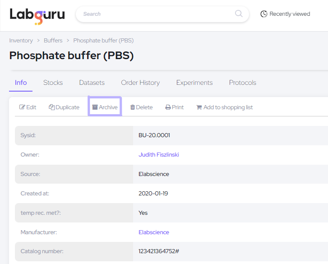This screenshot has height=264, width=328.
Task: Click the search magnifier icon
Action: tap(239, 14)
